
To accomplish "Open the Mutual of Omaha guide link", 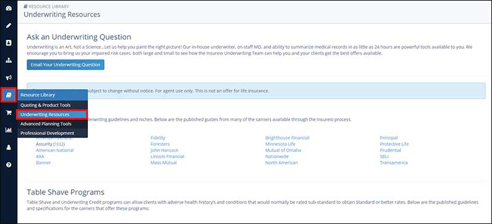I will tap(283, 150).
